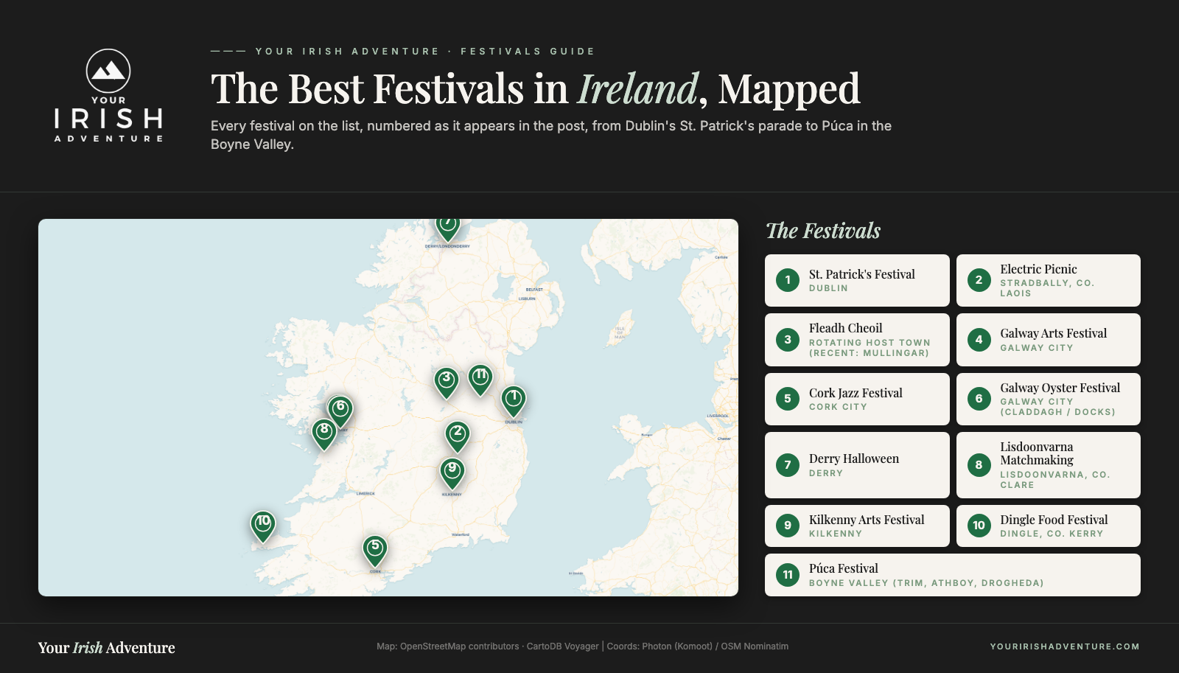This screenshot has width=1179, height=673.
Task: Open YOURIRISHADVENTURE.COM link in footer
Action: (1065, 646)
